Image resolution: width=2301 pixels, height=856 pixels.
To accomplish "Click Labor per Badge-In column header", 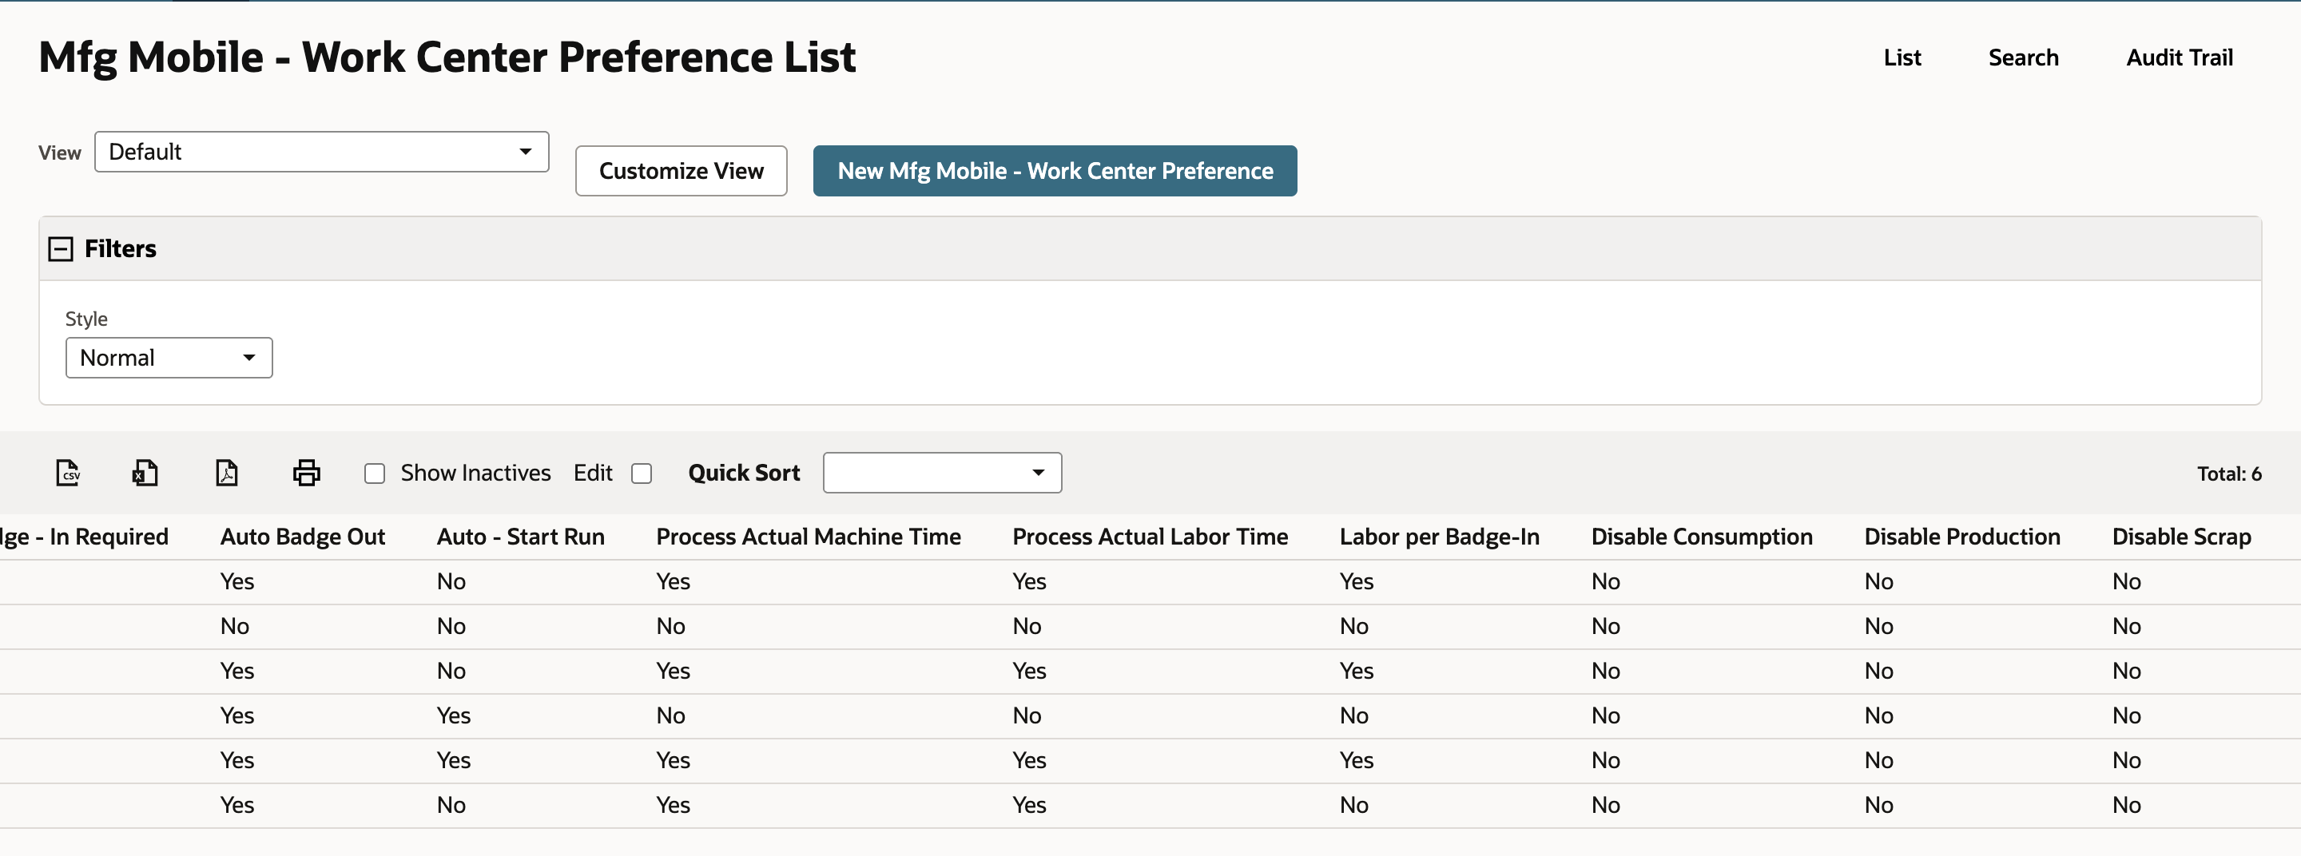I will click(x=1439, y=537).
